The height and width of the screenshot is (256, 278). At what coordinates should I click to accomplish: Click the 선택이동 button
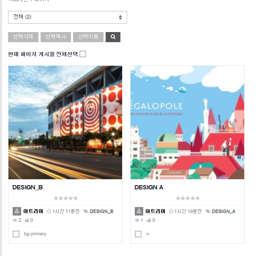click(x=88, y=37)
